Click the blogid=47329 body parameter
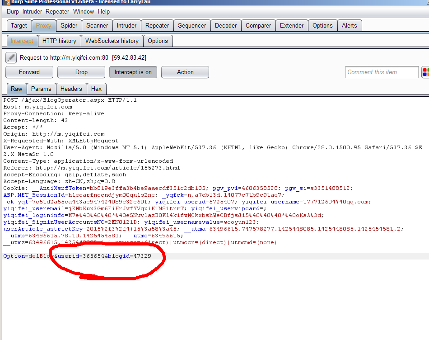This screenshot has height=340, width=429. 130,256
